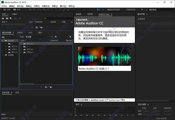The height and width of the screenshot is (120, 175).
Task: Open the 文件 panel menu icon
Action: [8, 14]
